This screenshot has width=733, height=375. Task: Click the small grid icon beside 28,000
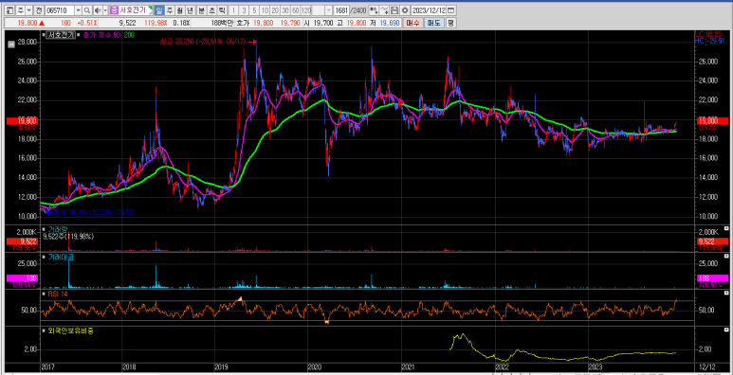point(11,45)
